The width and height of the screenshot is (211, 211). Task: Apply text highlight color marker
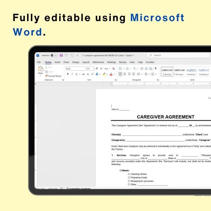pyautogui.click(x=104, y=74)
